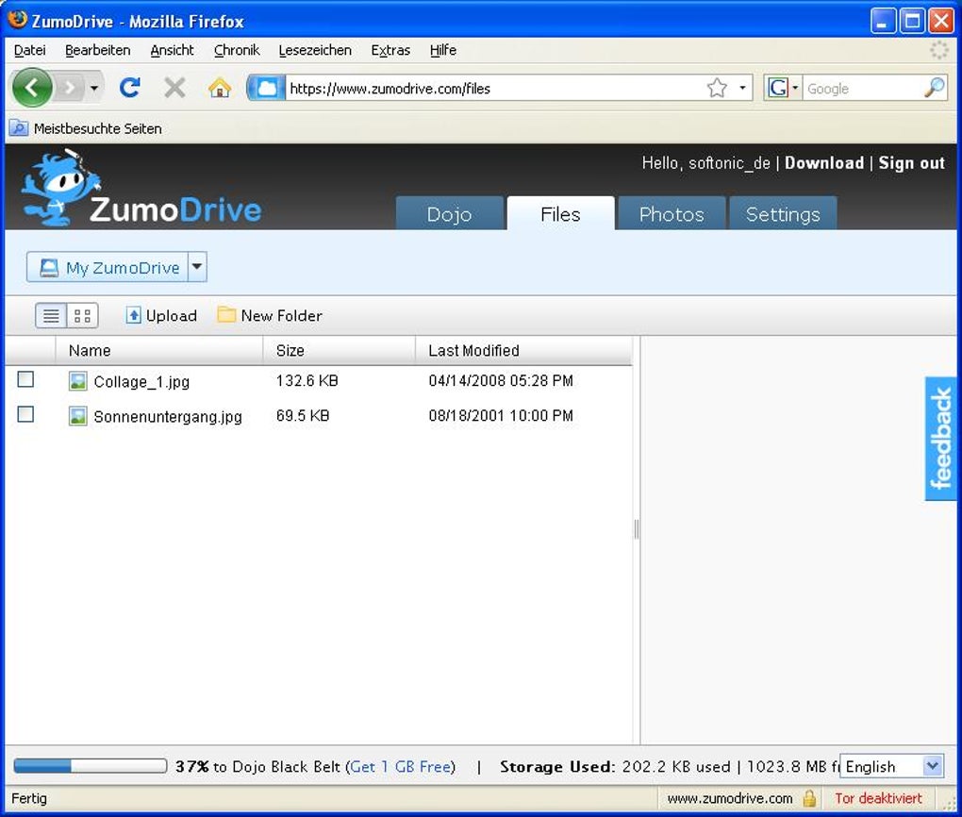Click the pane splitter handle

(637, 529)
